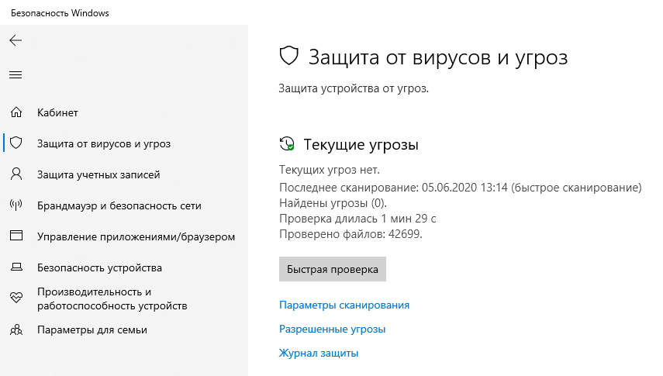This screenshot has height=376, width=663.
Task: Click the Кабинет home icon
Action: [16, 112]
